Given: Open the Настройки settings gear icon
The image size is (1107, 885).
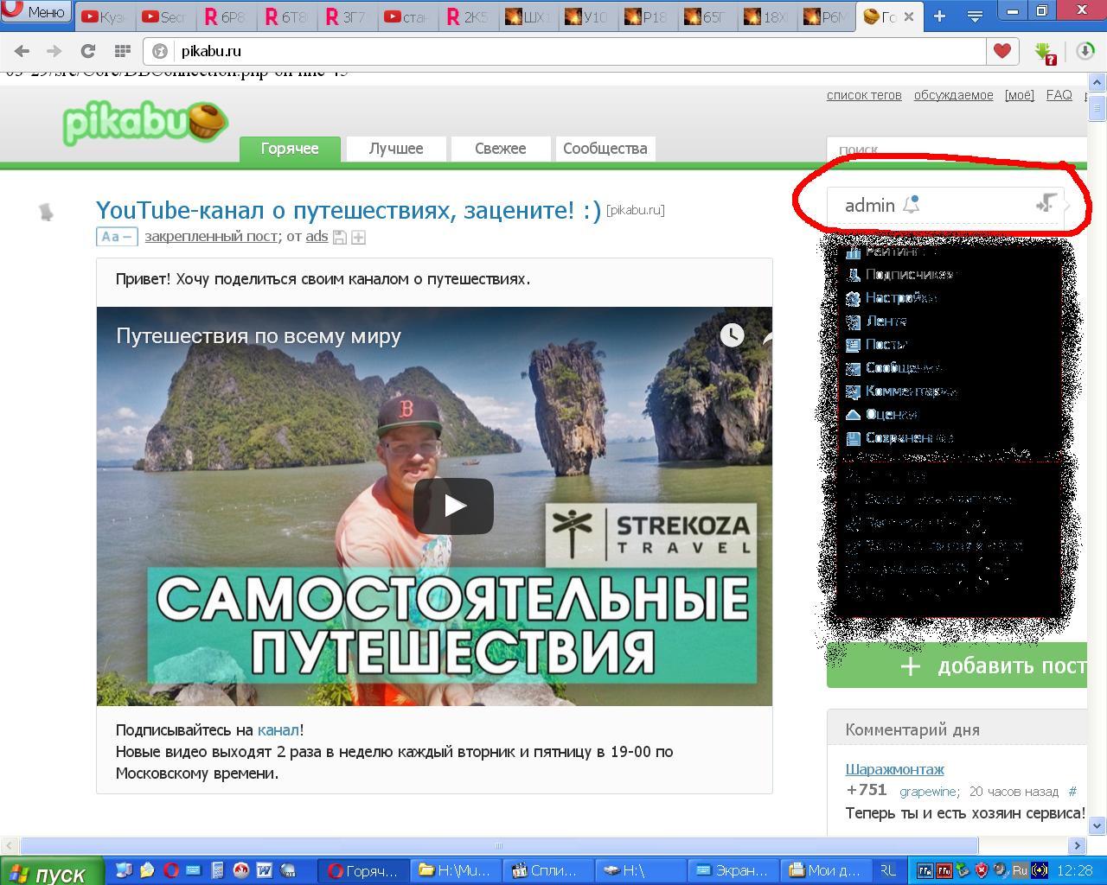Looking at the screenshot, I should coord(853,298).
